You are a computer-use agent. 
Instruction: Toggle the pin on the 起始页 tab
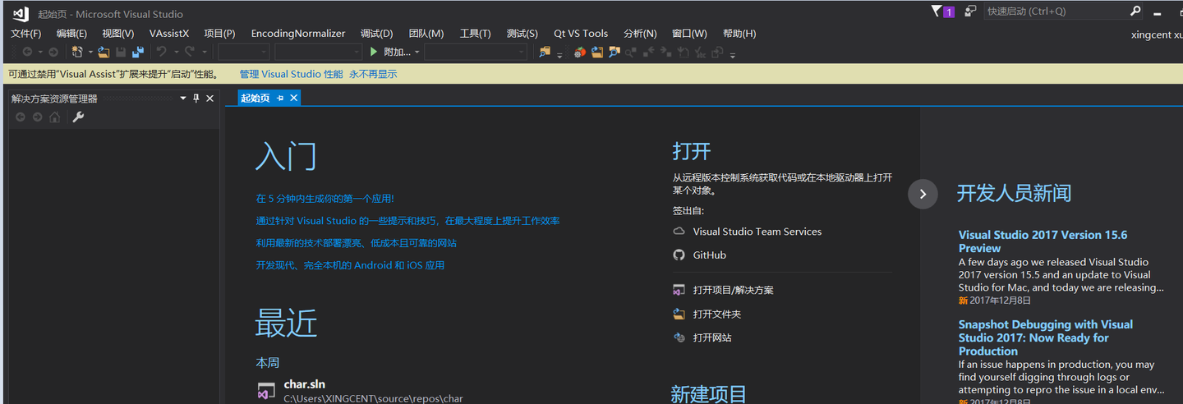[x=280, y=98]
